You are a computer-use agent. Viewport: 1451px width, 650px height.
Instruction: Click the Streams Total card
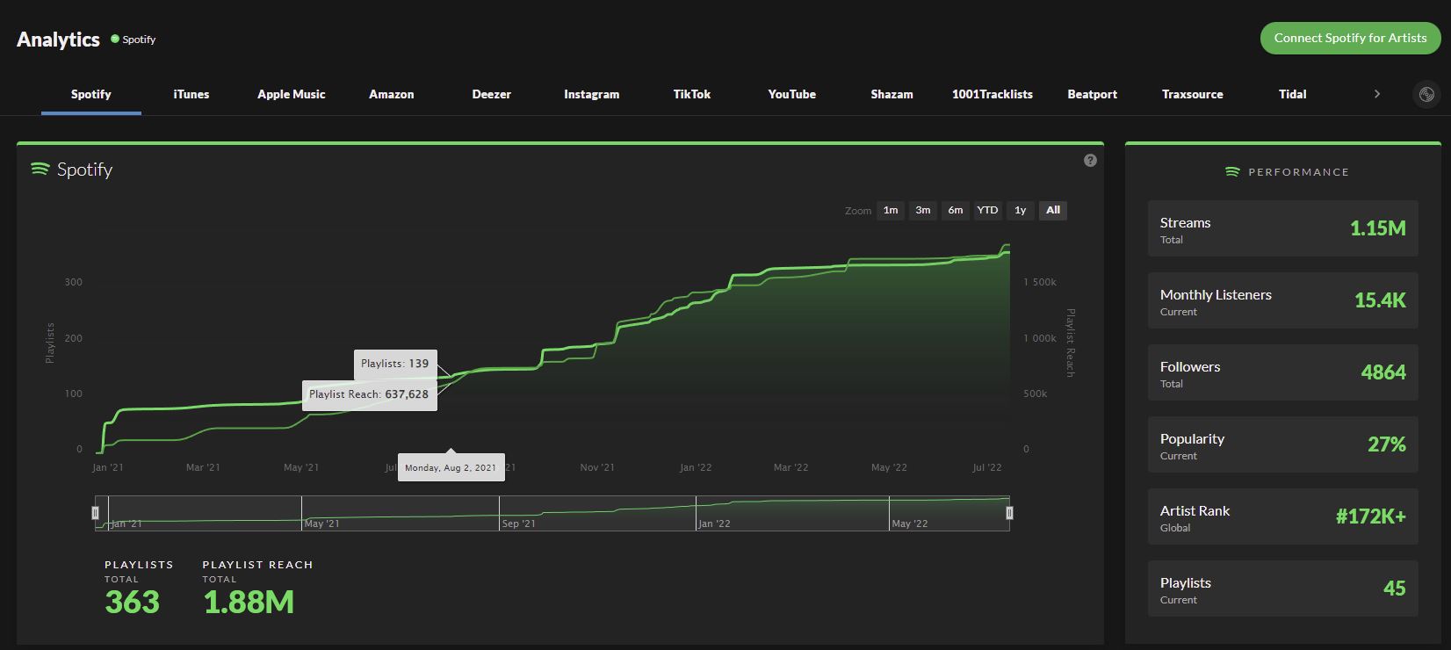click(1282, 228)
